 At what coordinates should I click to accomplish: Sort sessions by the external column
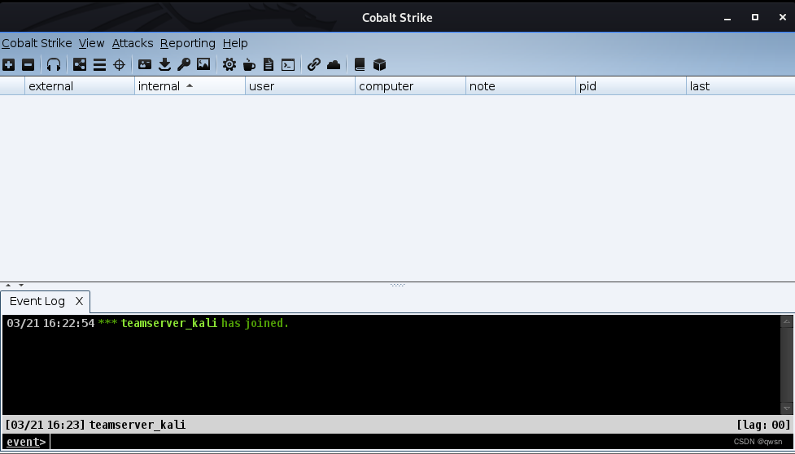coord(80,86)
